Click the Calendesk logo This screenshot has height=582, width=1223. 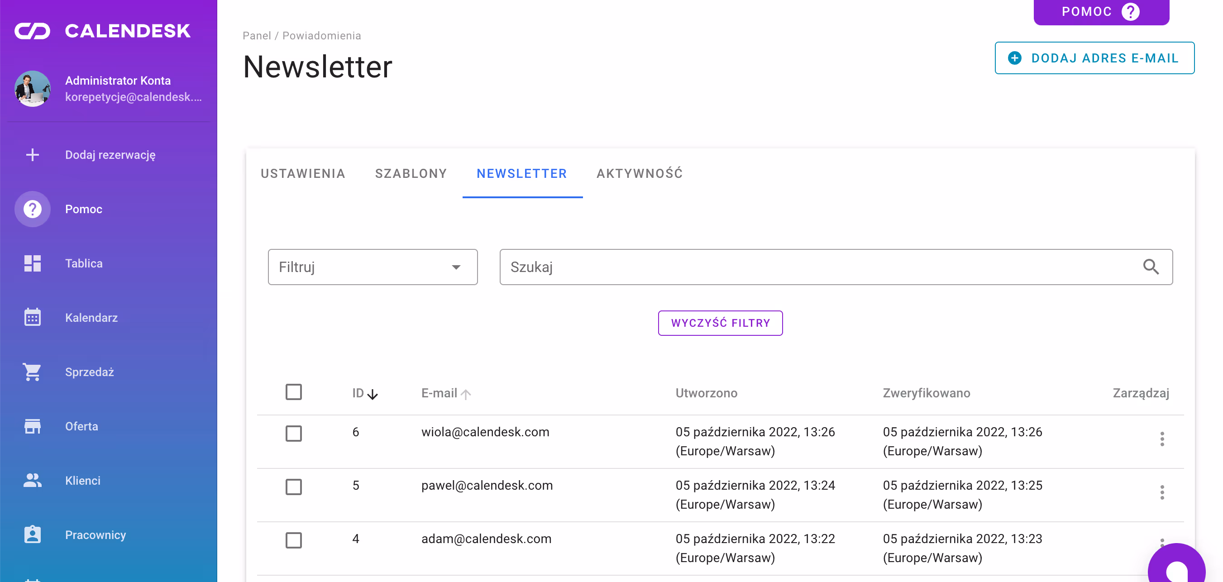coord(102,30)
